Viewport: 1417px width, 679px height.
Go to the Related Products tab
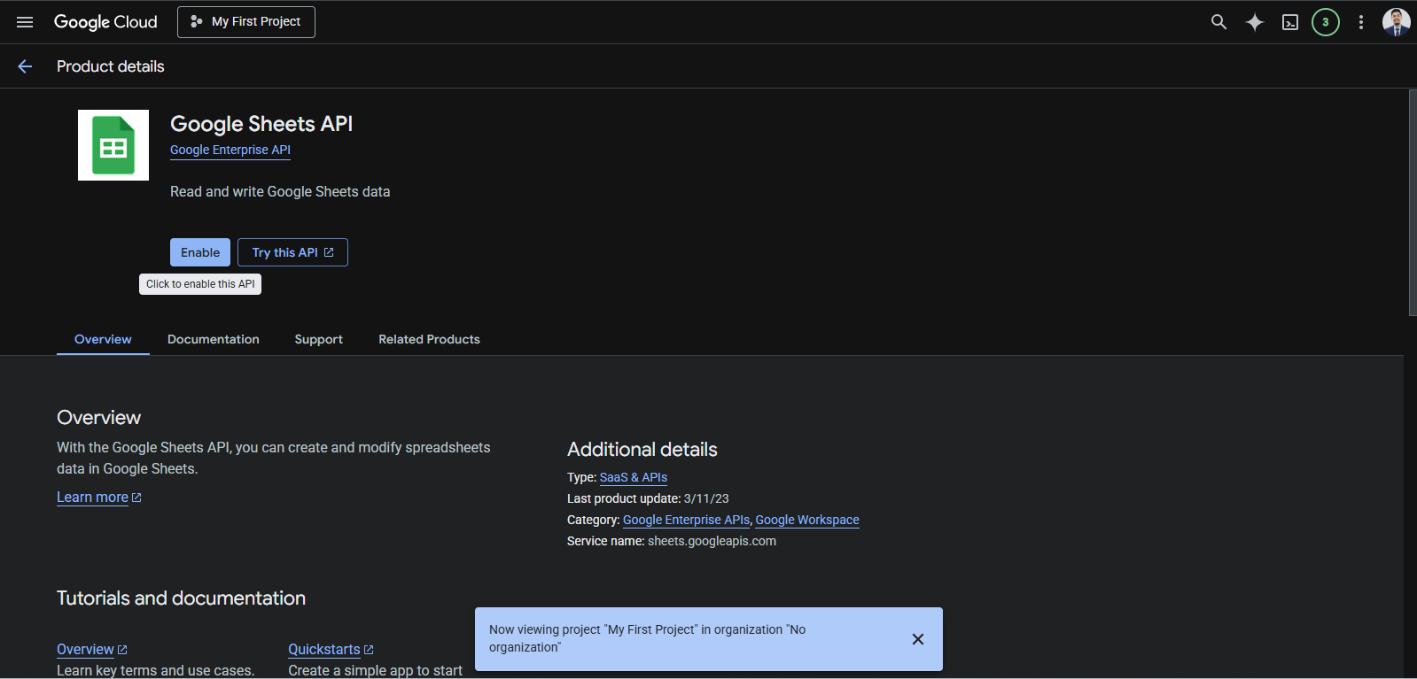click(429, 339)
